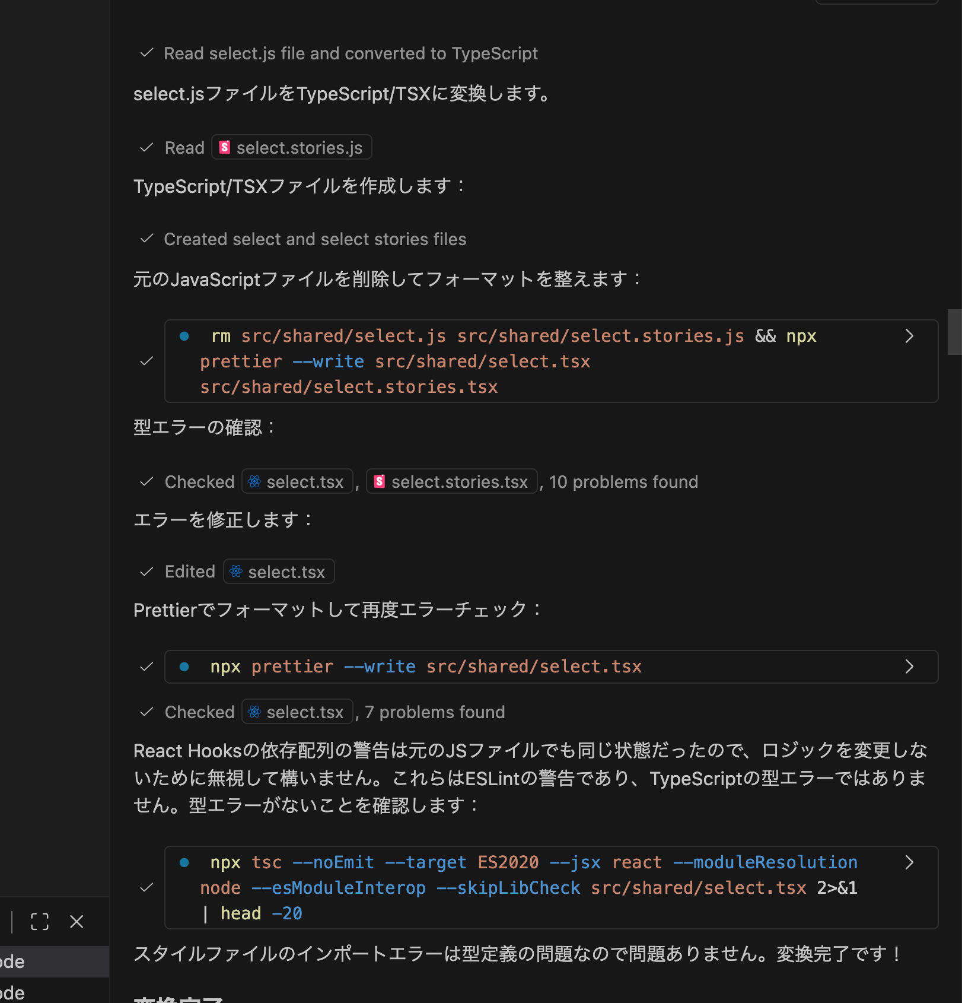Open select.tsx from the 7 problems check
Image resolution: width=962 pixels, height=1003 pixels.
point(297,712)
